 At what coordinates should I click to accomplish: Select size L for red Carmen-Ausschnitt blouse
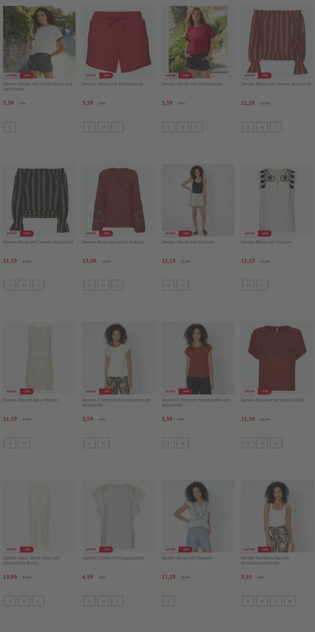(x=276, y=127)
